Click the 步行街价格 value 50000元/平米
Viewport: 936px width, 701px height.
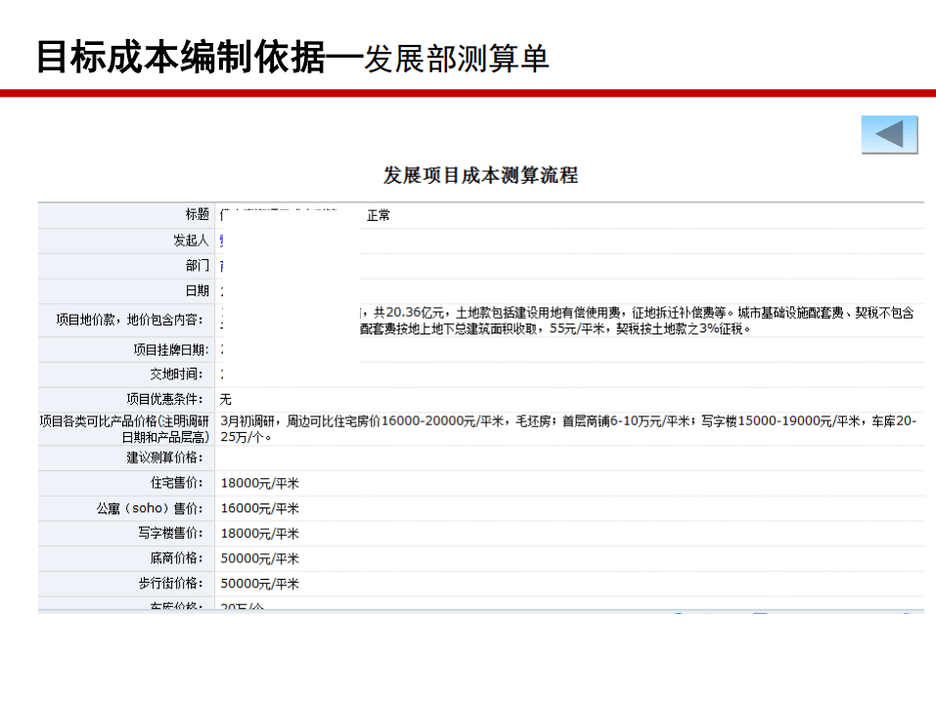(259, 584)
